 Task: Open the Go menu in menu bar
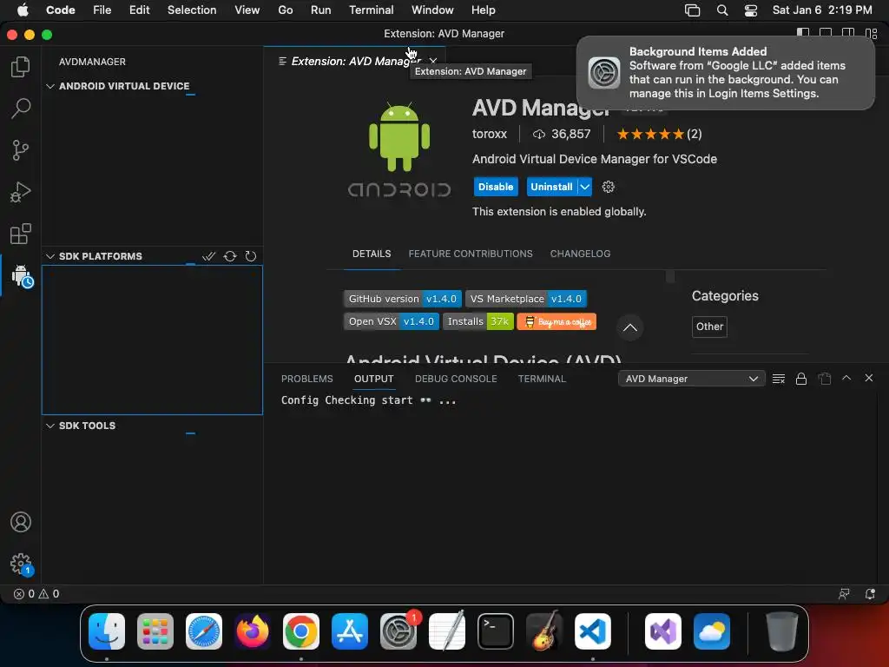tap(285, 10)
